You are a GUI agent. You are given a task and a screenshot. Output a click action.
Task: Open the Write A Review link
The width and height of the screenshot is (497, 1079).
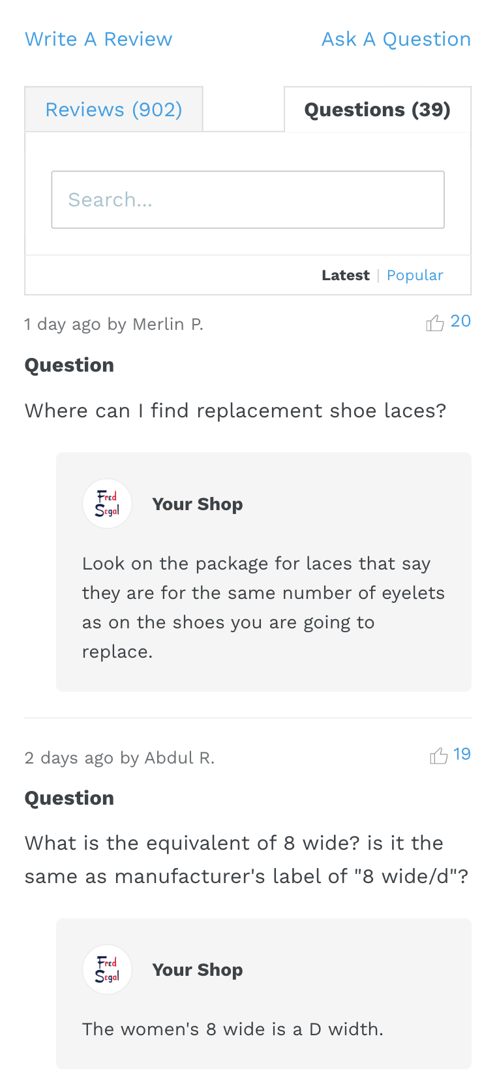[x=98, y=39]
